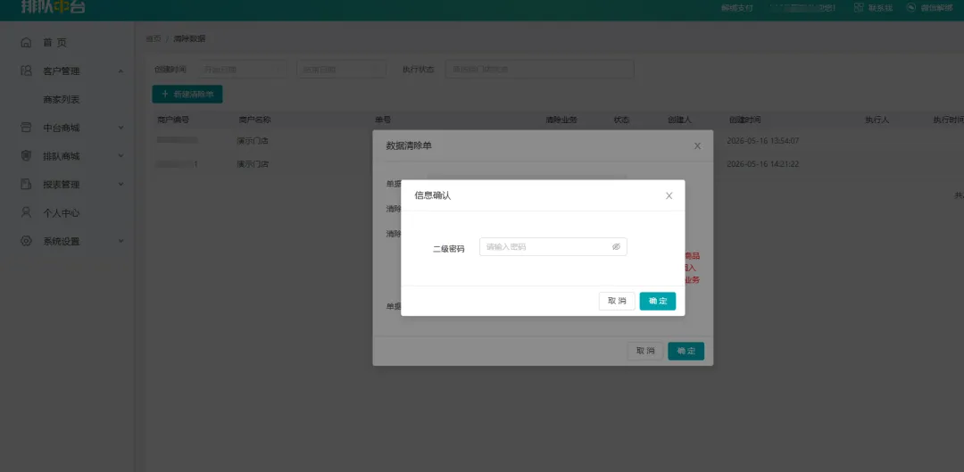Toggle password visibility eye icon

point(616,246)
